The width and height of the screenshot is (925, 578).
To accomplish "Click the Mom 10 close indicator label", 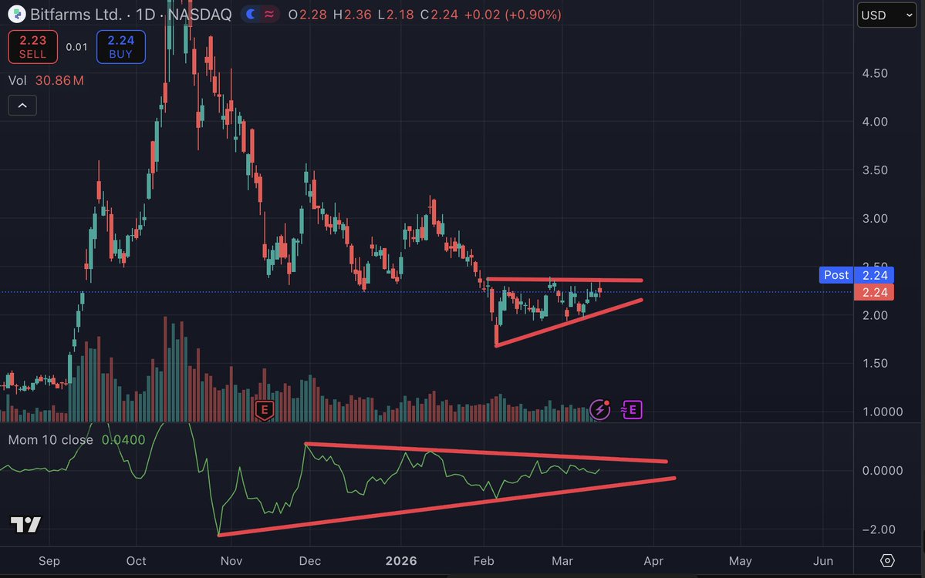I will pos(51,440).
